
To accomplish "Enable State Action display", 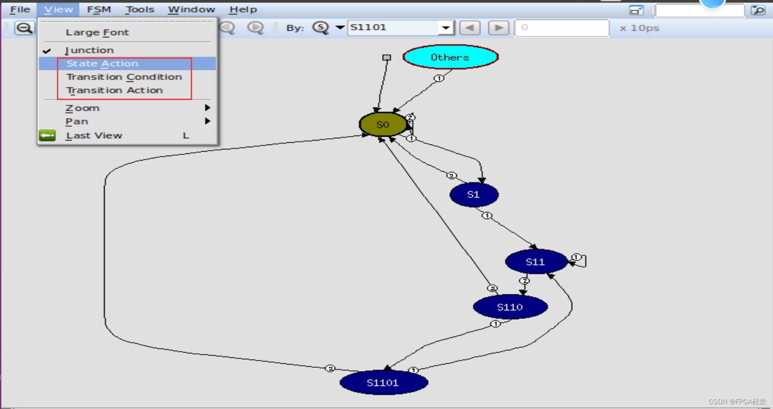I will click(127, 64).
